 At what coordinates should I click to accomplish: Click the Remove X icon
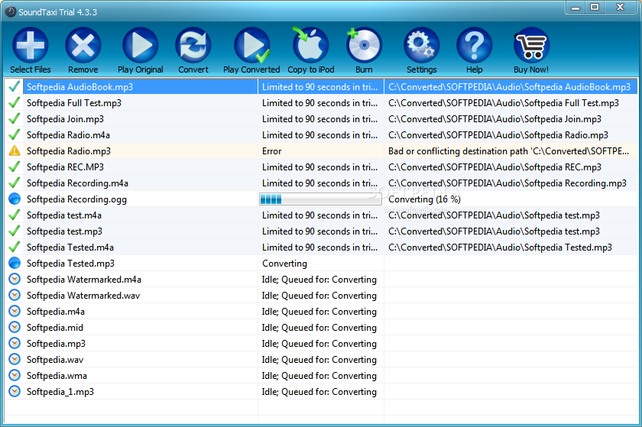click(83, 45)
